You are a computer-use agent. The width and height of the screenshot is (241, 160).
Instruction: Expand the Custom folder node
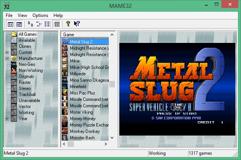tap(7, 52)
